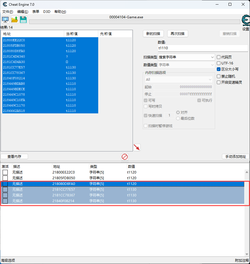The width and height of the screenshot is (250, 264).
Task: Copy selected addresses with red arrow icon
Action: tap(137, 147)
